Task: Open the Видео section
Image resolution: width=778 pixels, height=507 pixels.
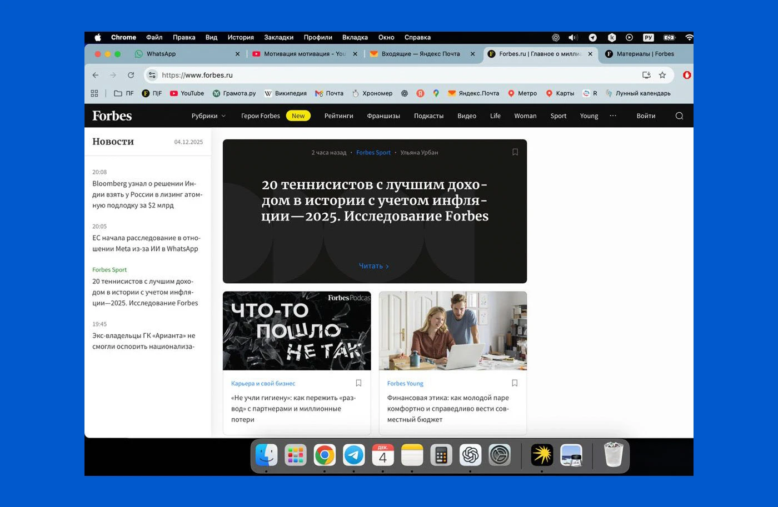Action: (x=467, y=116)
